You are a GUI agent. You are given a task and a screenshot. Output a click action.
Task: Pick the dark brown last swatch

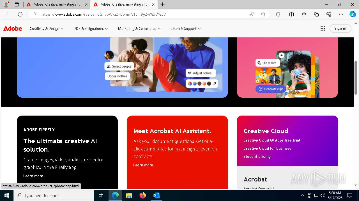coord(209,83)
